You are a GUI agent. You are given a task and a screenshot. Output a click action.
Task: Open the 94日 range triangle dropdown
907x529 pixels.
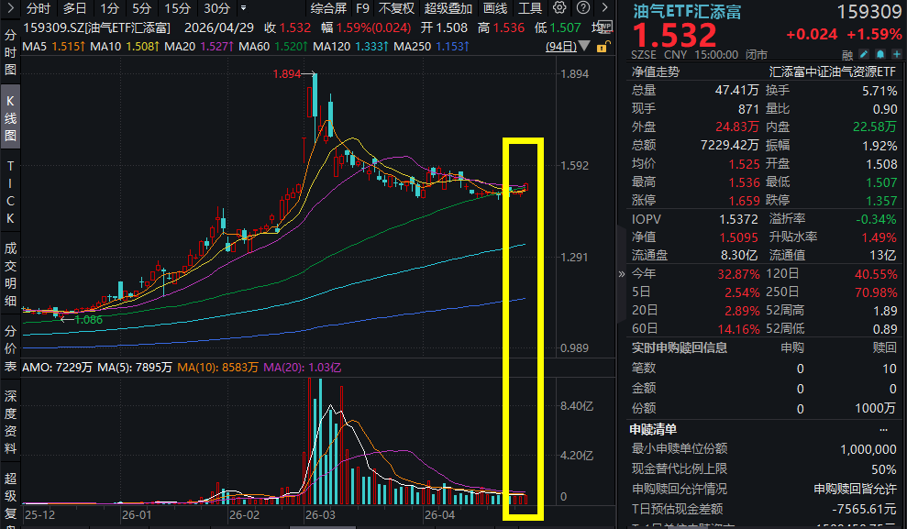click(x=584, y=46)
